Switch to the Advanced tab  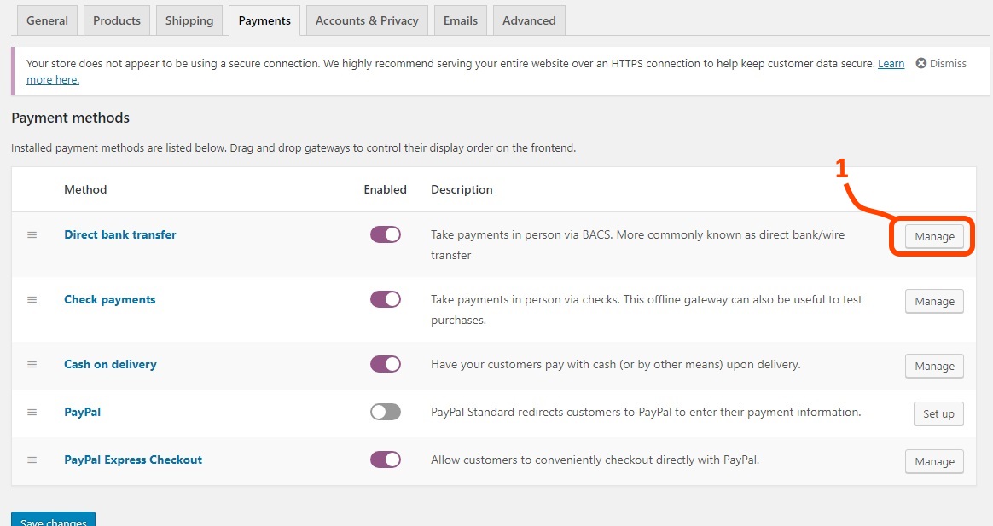click(528, 20)
